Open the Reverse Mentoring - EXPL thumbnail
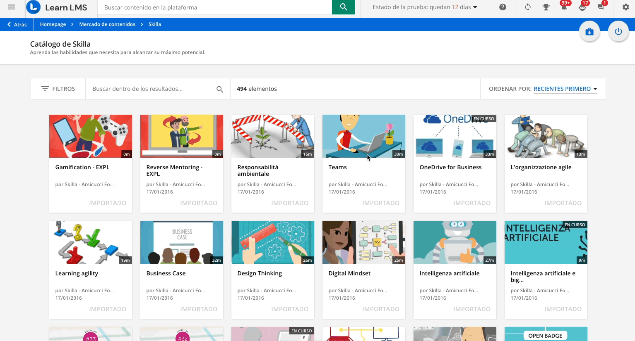 [x=182, y=136]
